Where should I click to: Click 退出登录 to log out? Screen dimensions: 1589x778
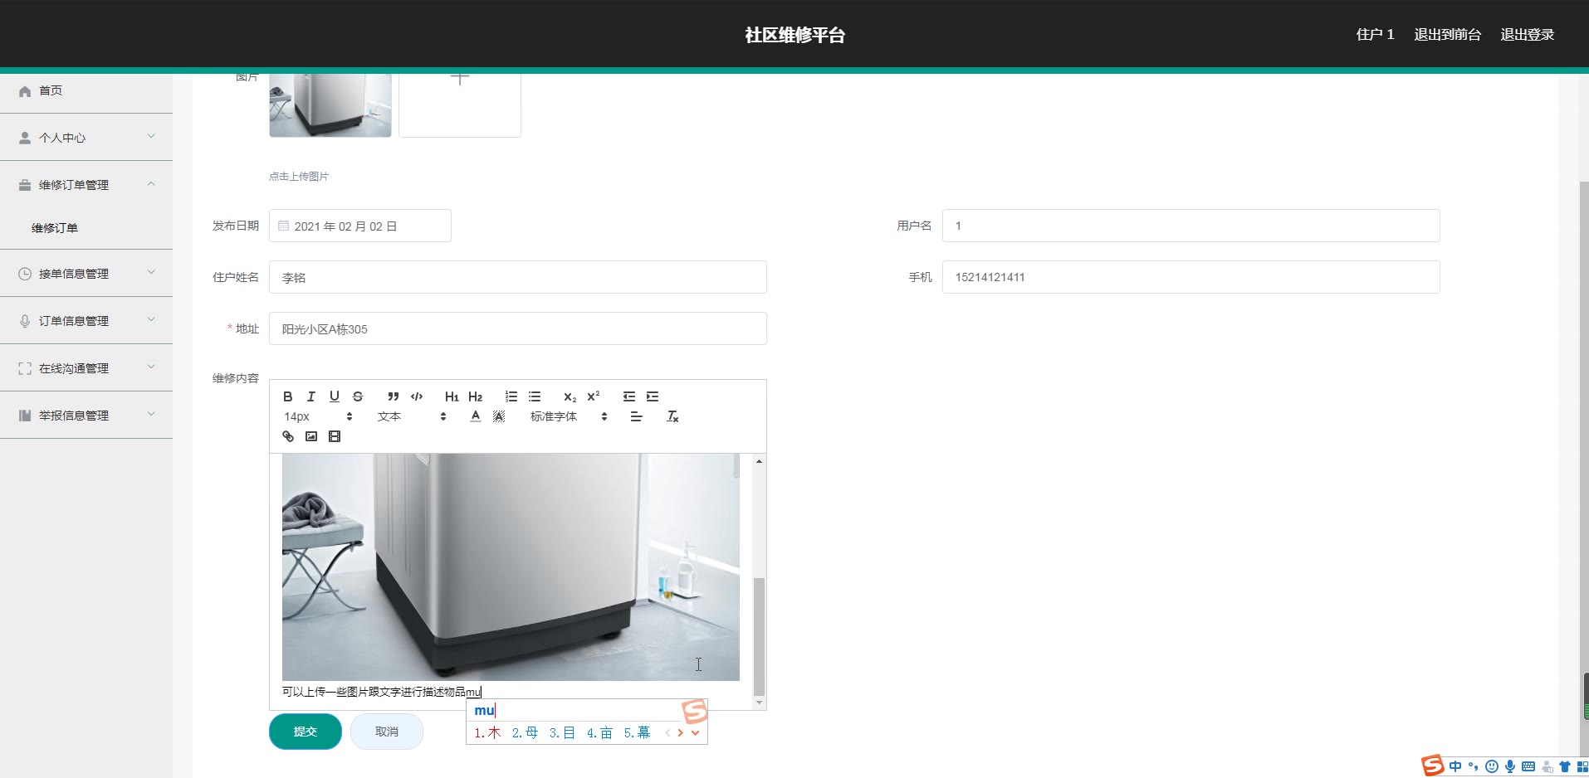click(1527, 35)
